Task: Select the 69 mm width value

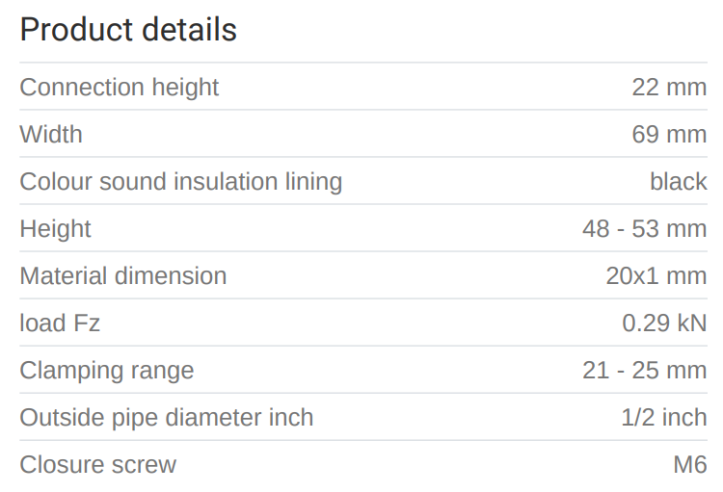Action: pos(669,134)
